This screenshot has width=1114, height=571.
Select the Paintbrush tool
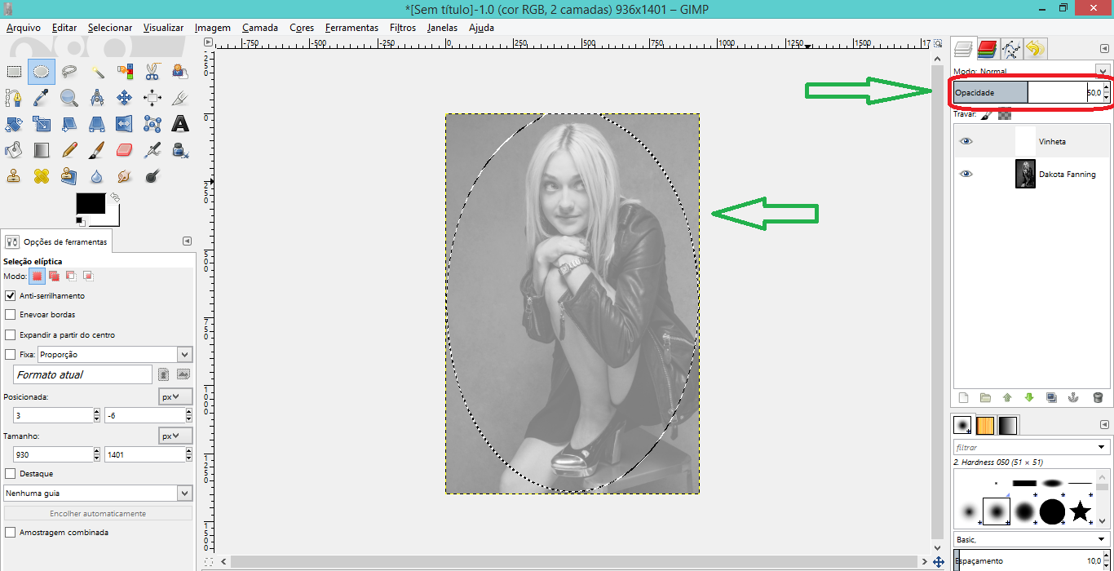click(x=96, y=150)
